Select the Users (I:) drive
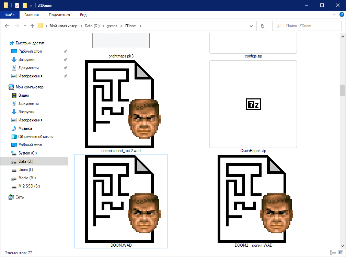Screen dimensions: 346x257 click(x=26, y=170)
